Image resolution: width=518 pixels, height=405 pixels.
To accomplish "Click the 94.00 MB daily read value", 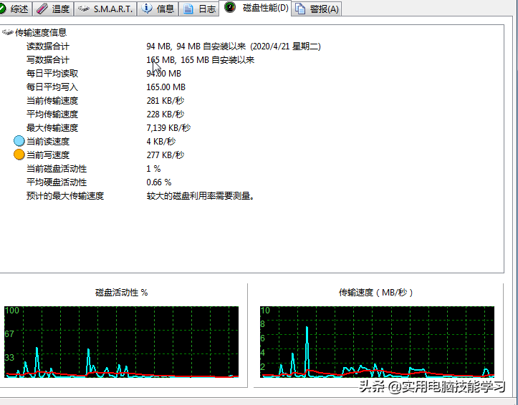I will [164, 73].
